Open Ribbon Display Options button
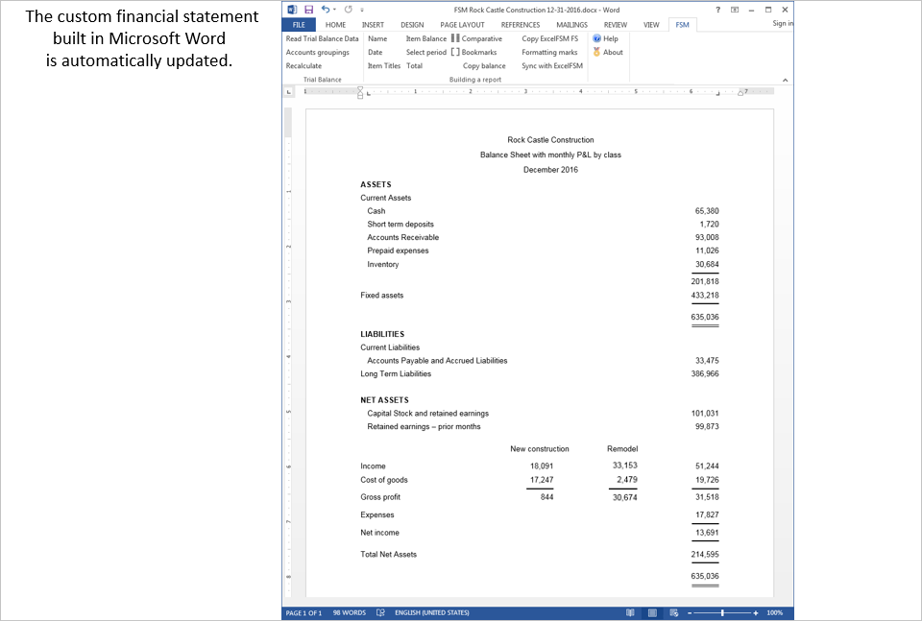 coord(735,10)
